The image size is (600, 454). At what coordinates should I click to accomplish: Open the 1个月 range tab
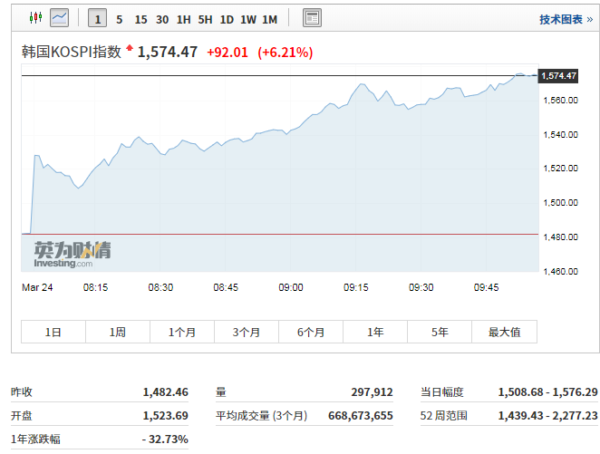(182, 333)
